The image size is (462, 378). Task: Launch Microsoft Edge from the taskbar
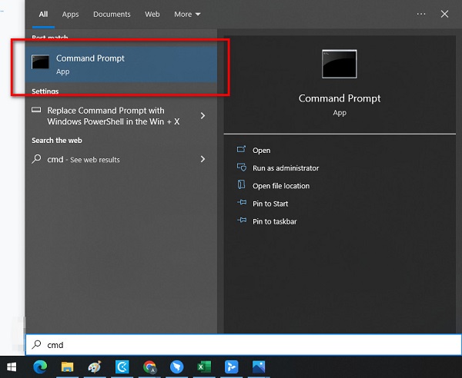(40, 366)
